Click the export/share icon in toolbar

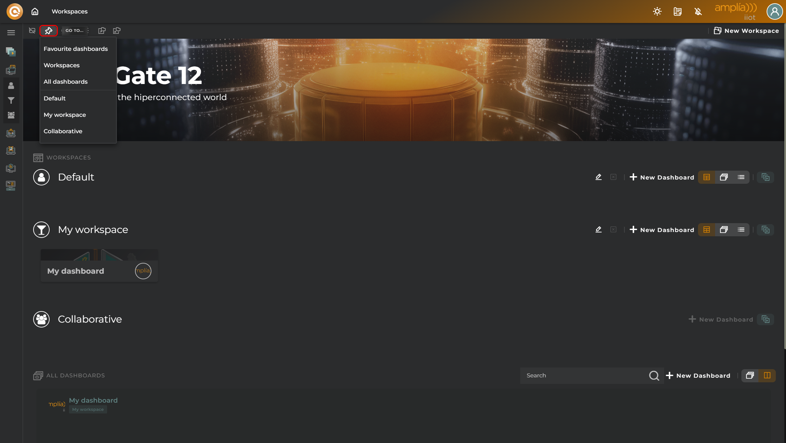102,30
